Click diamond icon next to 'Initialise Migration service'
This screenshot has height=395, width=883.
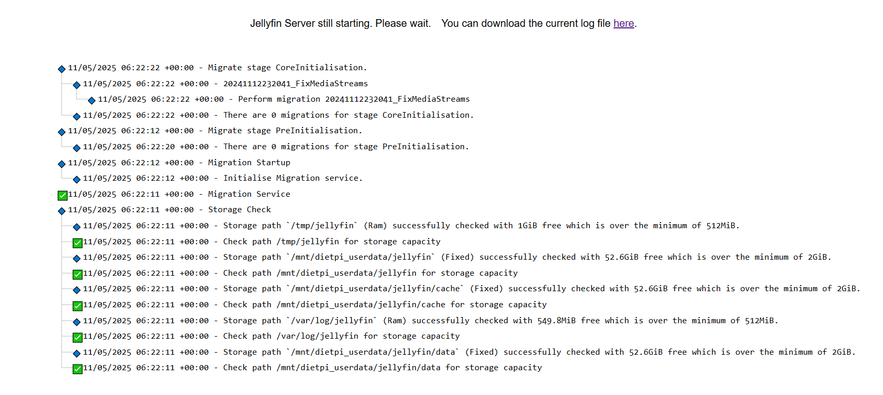point(77,180)
